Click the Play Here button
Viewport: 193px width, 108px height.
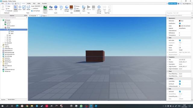click(84, 8)
